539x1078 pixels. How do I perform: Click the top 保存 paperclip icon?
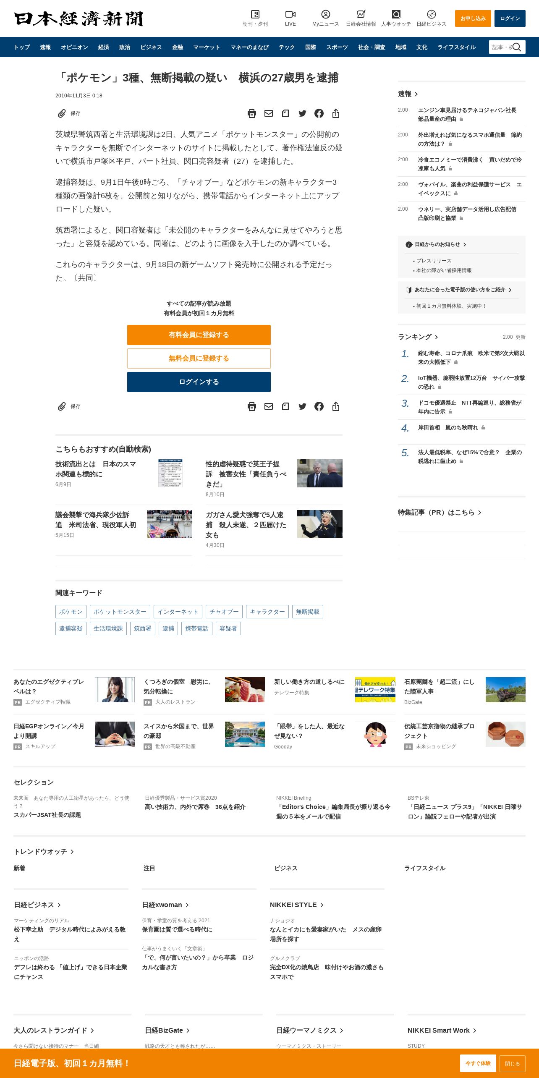[62, 113]
